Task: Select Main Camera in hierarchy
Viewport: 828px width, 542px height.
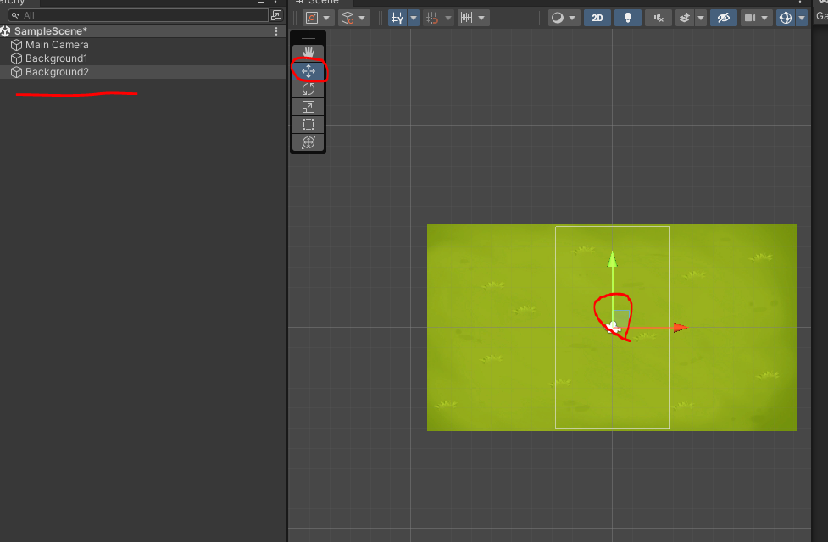Action: point(57,45)
